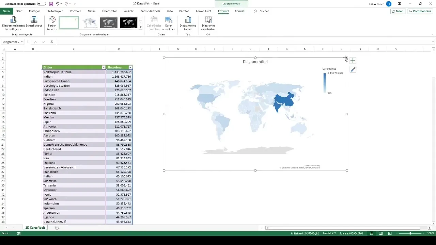Click the Undo arrow icon
This screenshot has width=436, height=245.
coord(58,4)
